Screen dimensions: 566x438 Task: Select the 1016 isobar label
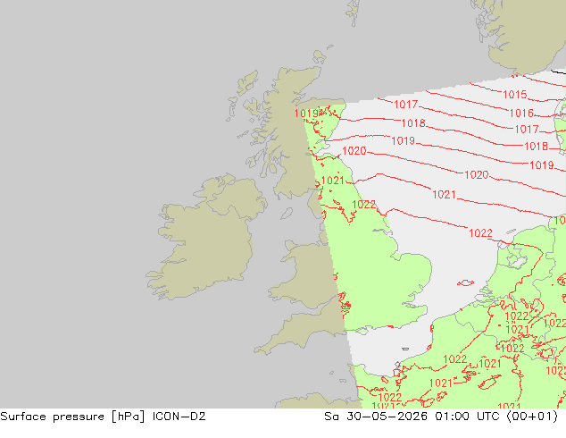tap(521, 114)
